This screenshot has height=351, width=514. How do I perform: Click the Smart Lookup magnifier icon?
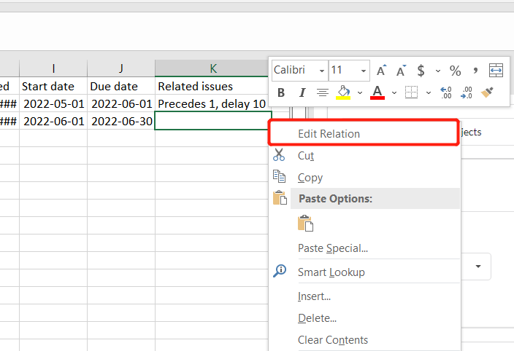tap(280, 271)
